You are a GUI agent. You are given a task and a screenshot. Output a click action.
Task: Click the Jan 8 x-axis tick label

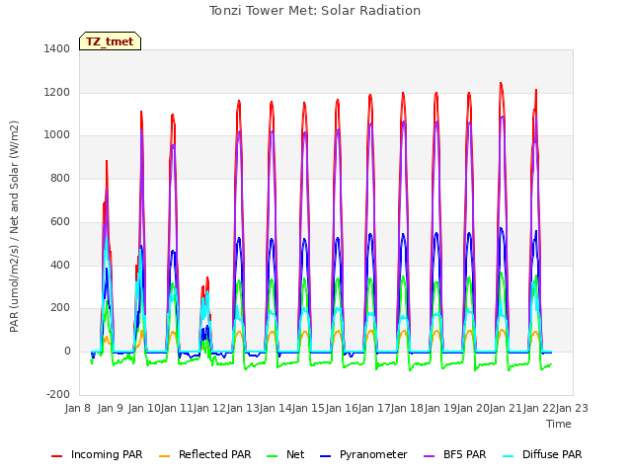(x=78, y=408)
